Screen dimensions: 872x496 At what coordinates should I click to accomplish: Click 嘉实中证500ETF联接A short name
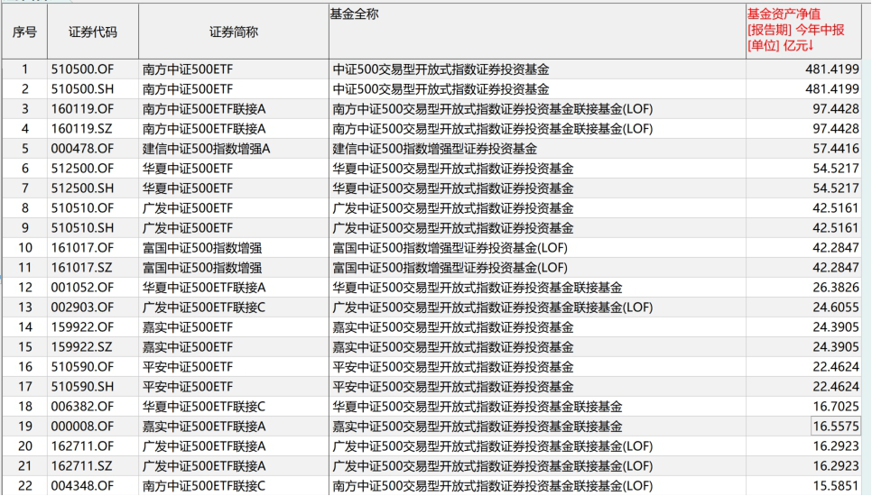(204, 427)
